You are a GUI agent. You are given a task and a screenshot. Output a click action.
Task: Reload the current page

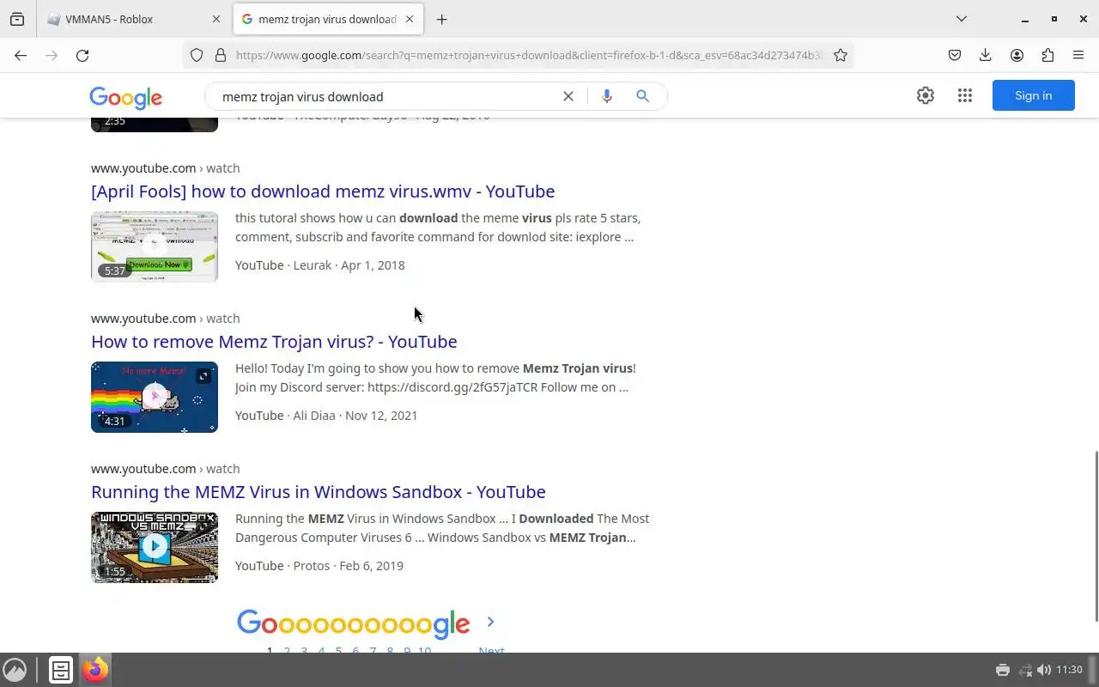tap(82, 55)
